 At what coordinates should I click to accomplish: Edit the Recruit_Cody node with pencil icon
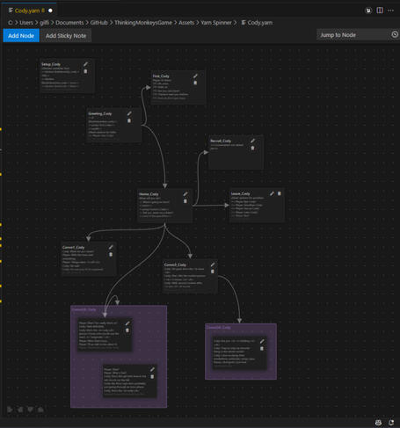pyautogui.click(x=252, y=141)
